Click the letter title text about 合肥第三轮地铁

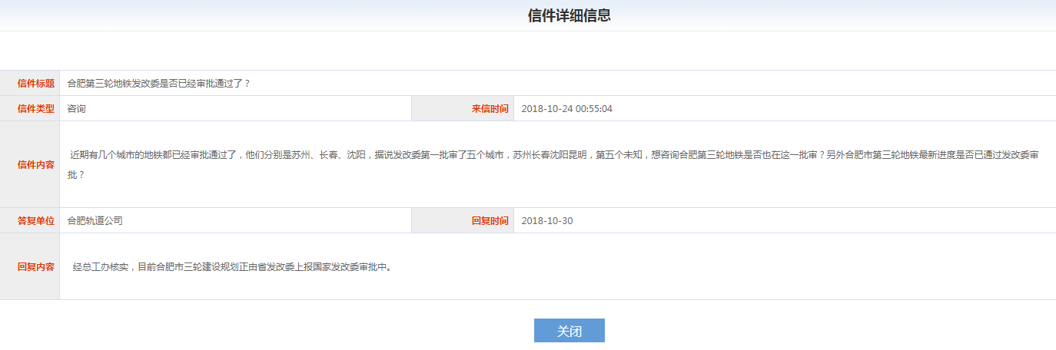click(159, 83)
